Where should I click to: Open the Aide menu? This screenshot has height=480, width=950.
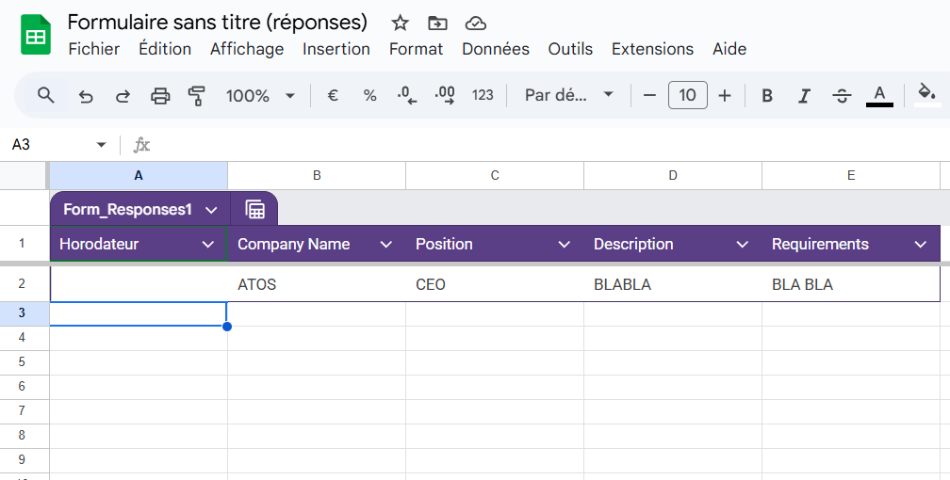click(x=729, y=49)
